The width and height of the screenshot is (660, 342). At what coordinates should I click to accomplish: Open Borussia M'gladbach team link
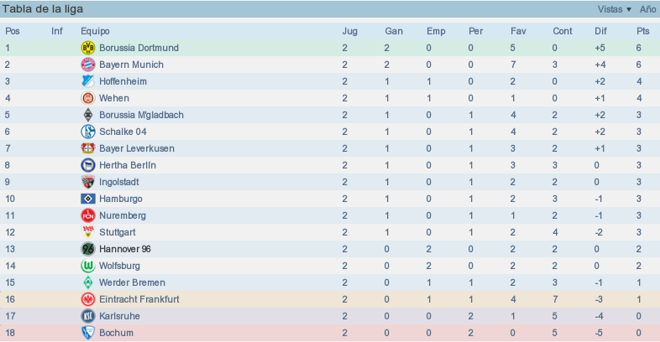[141, 115]
